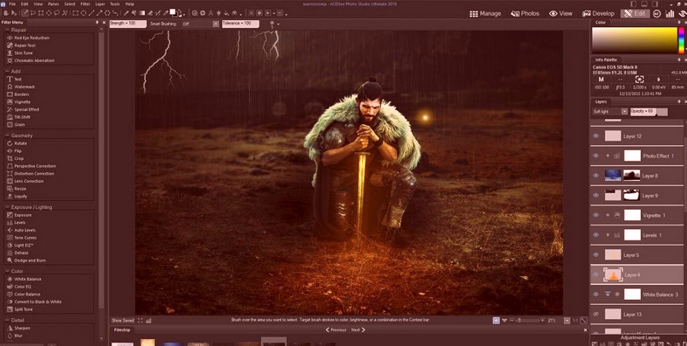The image size is (687, 346).
Task: Hide Layer 8
Action: (x=596, y=176)
